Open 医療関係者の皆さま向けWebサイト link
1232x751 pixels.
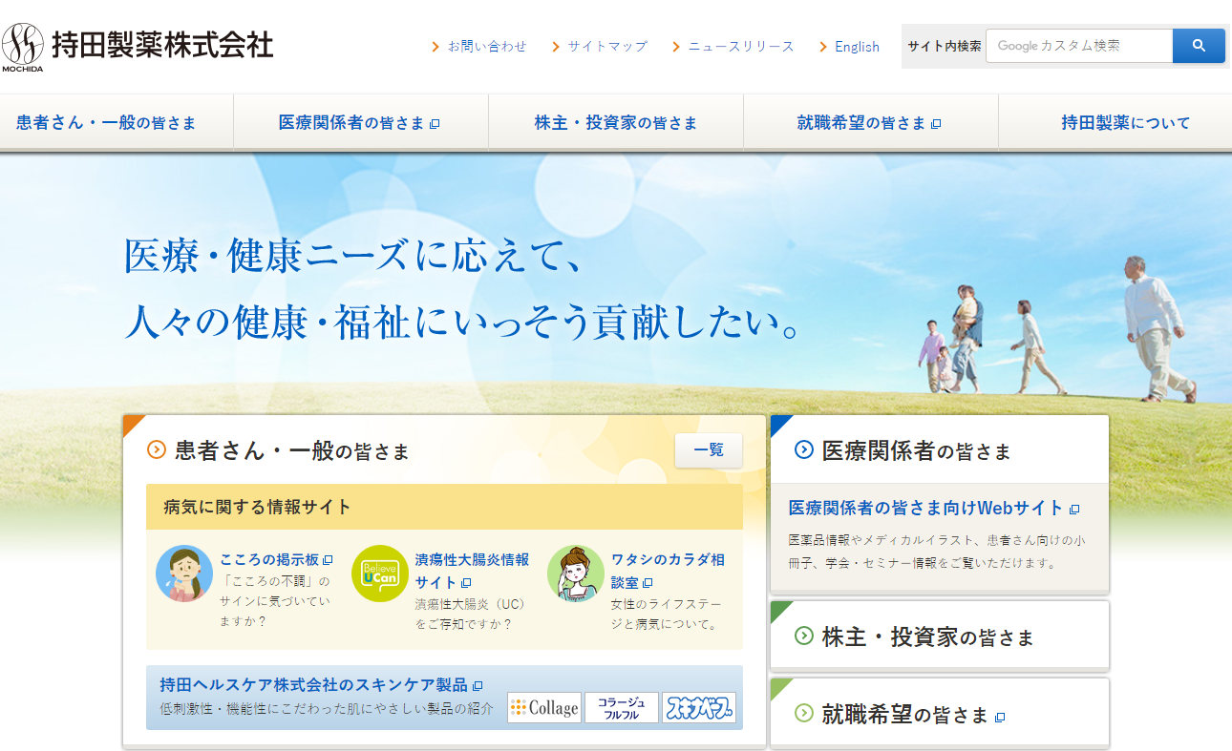925,508
